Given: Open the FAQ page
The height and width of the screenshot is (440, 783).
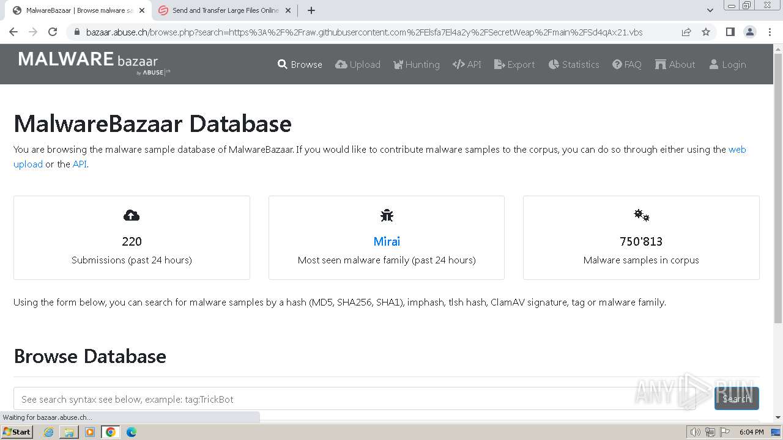Looking at the screenshot, I should pyautogui.click(x=627, y=64).
